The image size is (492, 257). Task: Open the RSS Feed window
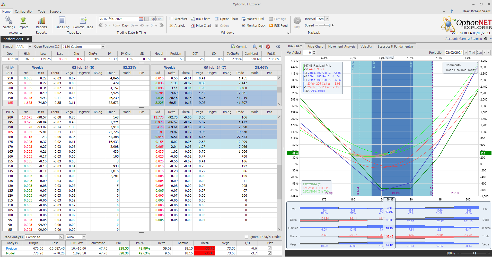pos(278,25)
